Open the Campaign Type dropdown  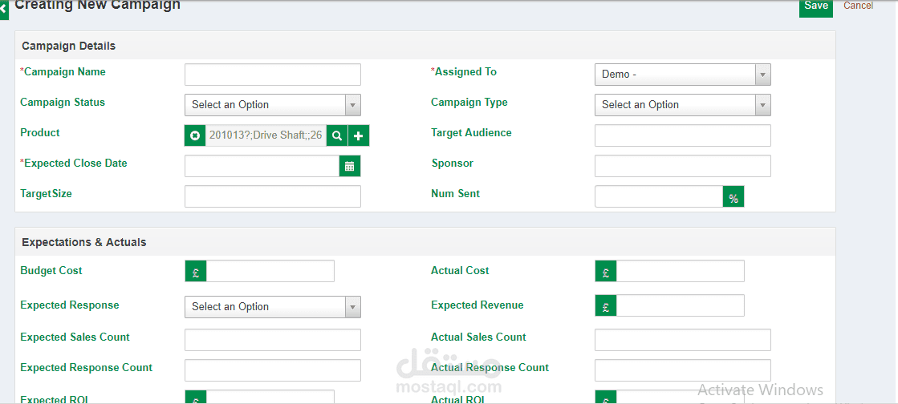[683, 105]
